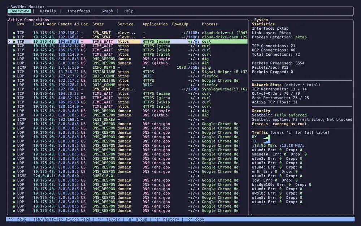
Task: Select the firefox row with 192.178.1 address
Action: pyautogui.click(x=128, y=85)
